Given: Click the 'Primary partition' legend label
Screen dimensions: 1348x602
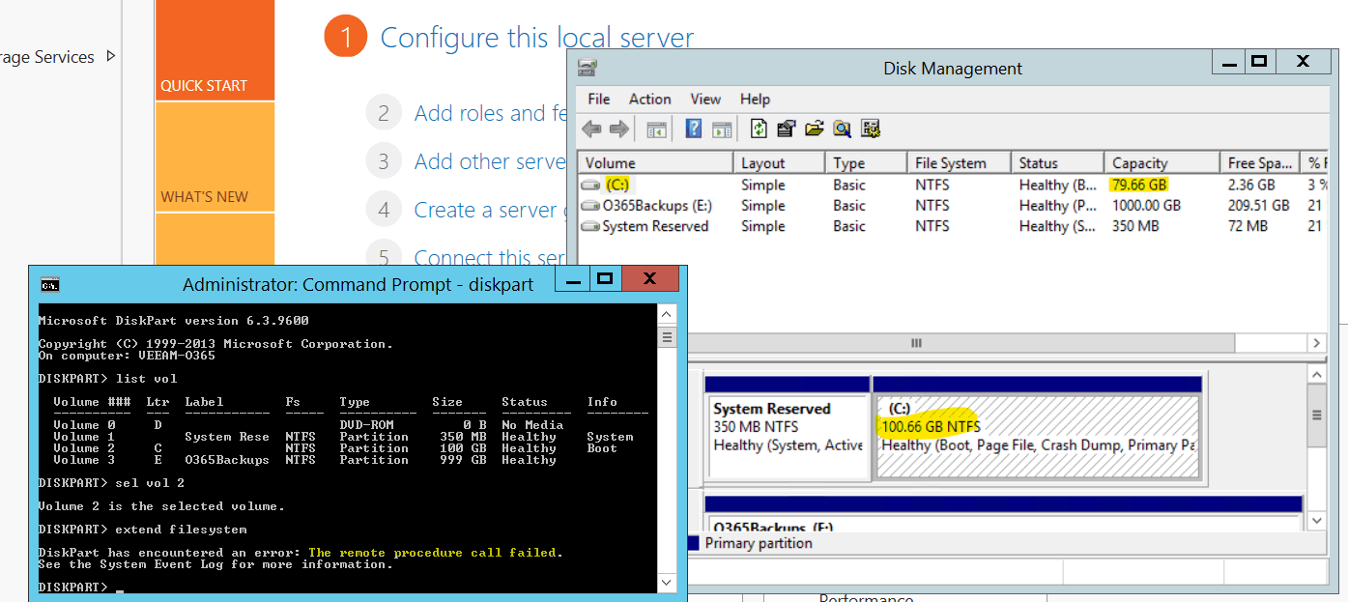Looking at the screenshot, I should 759,543.
